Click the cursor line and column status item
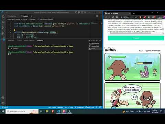The width and height of the screenshot is (165, 124). [x=52, y=107]
